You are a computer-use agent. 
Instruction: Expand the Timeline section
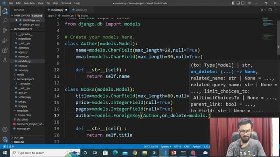(x=19, y=142)
